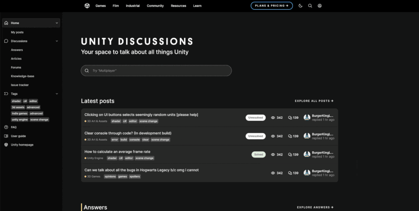Click the Plans & Pricing button
Screen dimensions: 419x211
pos(272,6)
